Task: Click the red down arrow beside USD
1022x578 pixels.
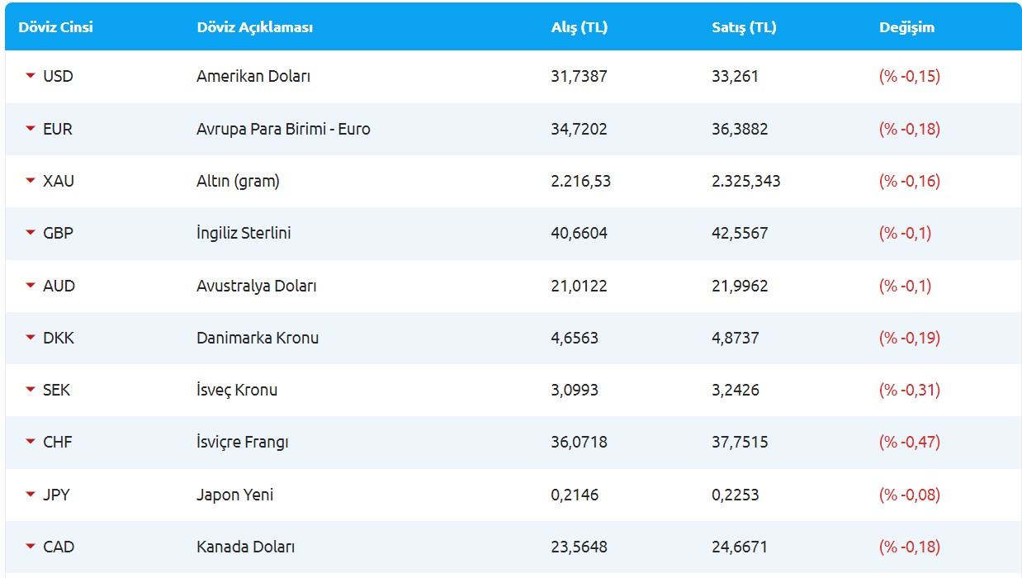Action: [x=31, y=76]
